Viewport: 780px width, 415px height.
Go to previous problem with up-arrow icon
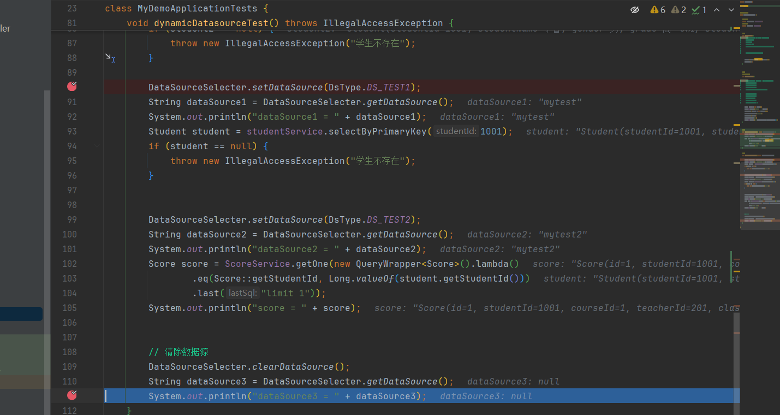(716, 9)
